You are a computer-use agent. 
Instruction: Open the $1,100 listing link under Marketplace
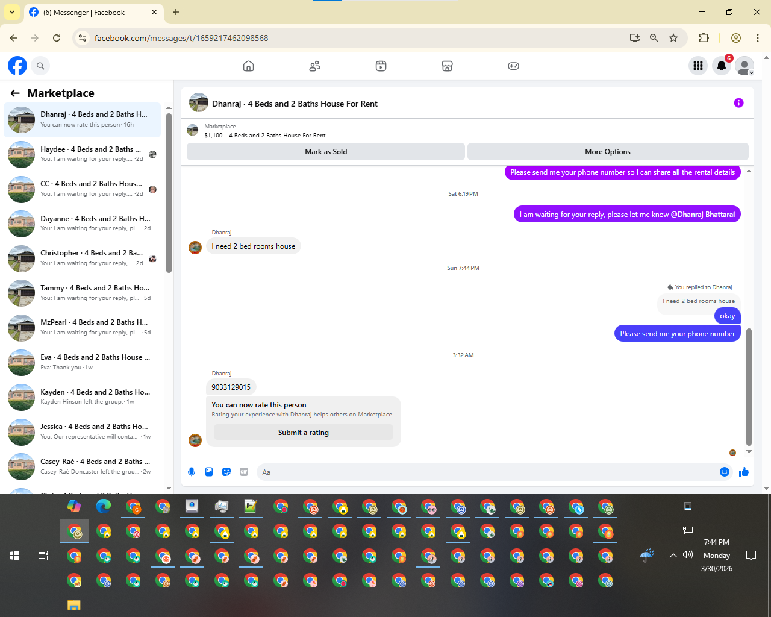[x=265, y=136]
